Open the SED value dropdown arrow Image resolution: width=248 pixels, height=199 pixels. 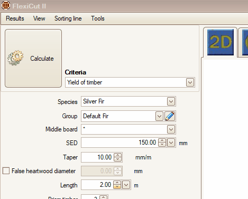click(171, 143)
